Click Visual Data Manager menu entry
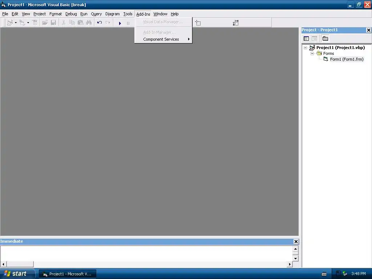The width and height of the screenshot is (372, 279). [163, 22]
